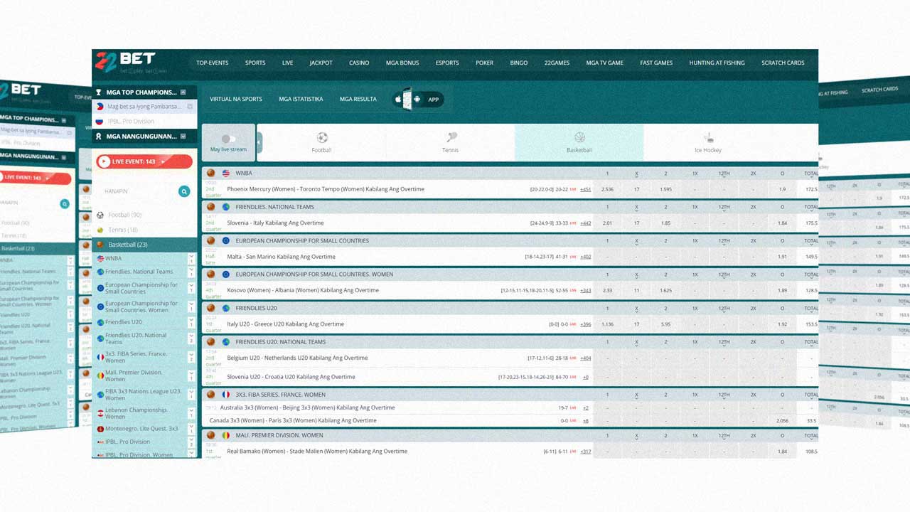The height and width of the screenshot is (512, 910).
Task: Open Mga Resulta link
Action: click(x=358, y=99)
